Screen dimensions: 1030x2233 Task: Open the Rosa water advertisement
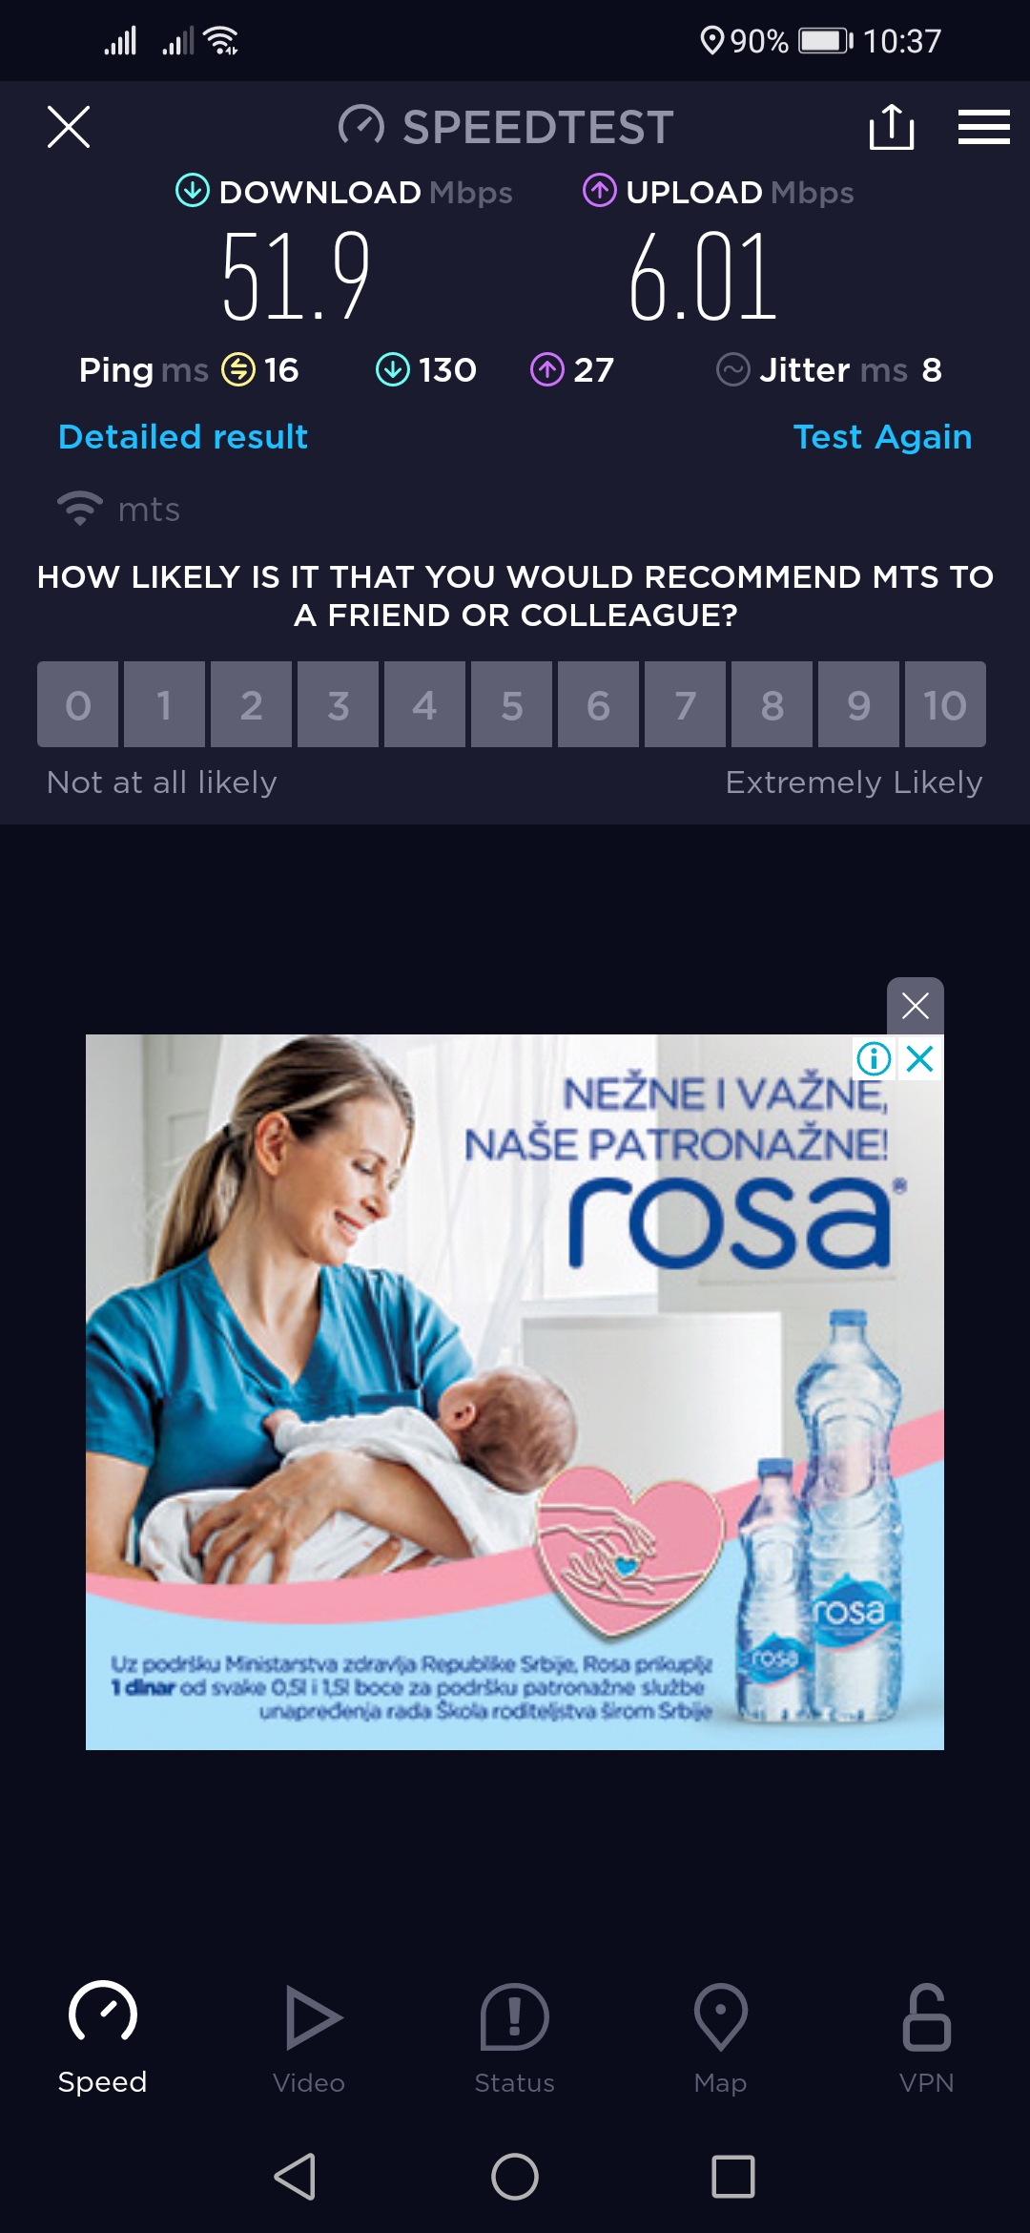pos(515,1392)
